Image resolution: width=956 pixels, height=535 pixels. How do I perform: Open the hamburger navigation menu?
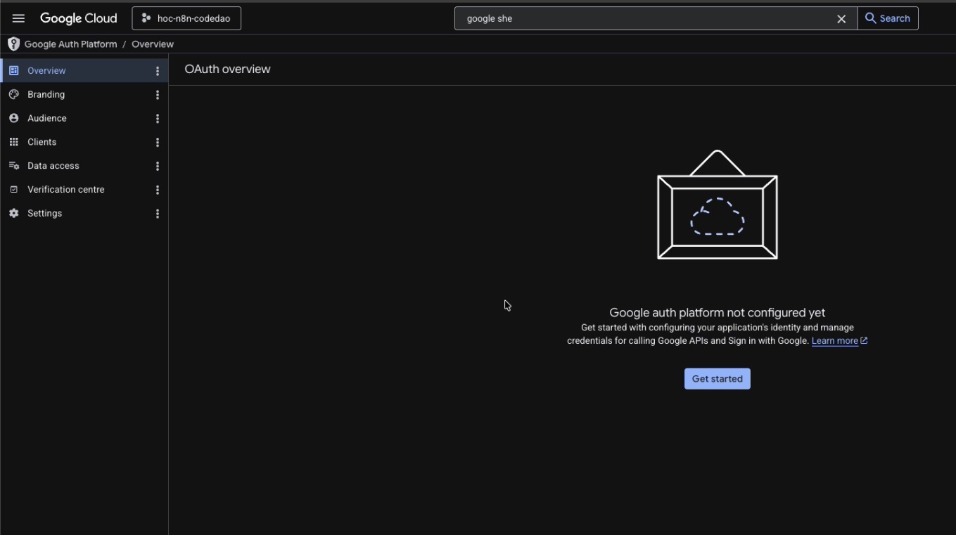(18, 18)
